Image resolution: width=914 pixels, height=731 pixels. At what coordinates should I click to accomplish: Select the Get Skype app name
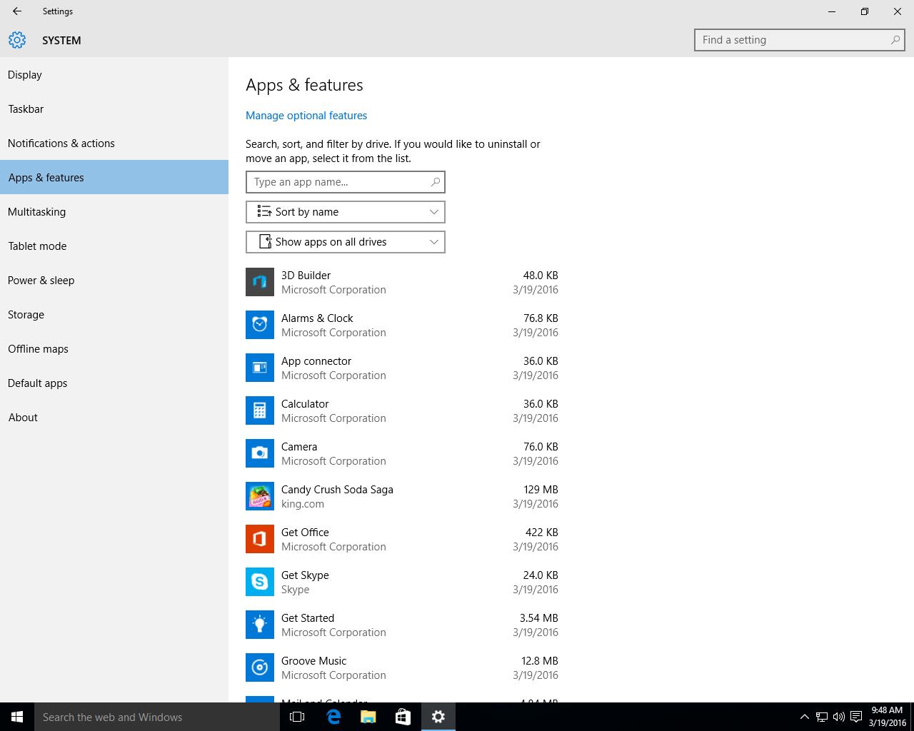click(x=305, y=575)
